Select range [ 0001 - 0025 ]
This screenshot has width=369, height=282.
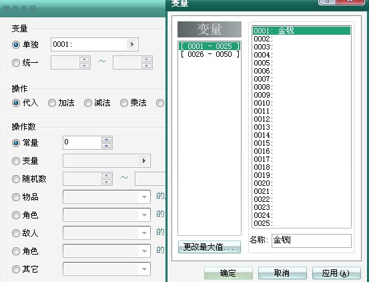pyautogui.click(x=210, y=46)
